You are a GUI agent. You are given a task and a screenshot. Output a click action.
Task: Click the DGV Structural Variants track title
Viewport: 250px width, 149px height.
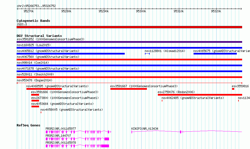[x=39, y=36]
